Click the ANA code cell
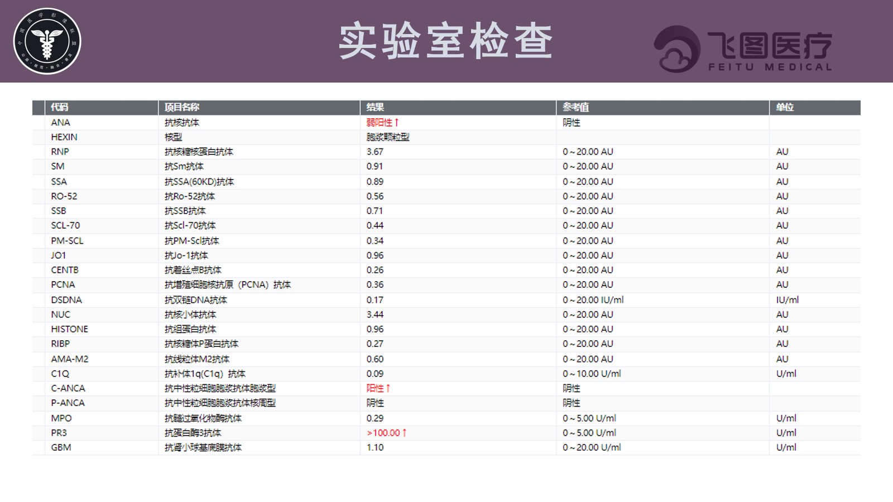 pyautogui.click(x=60, y=122)
